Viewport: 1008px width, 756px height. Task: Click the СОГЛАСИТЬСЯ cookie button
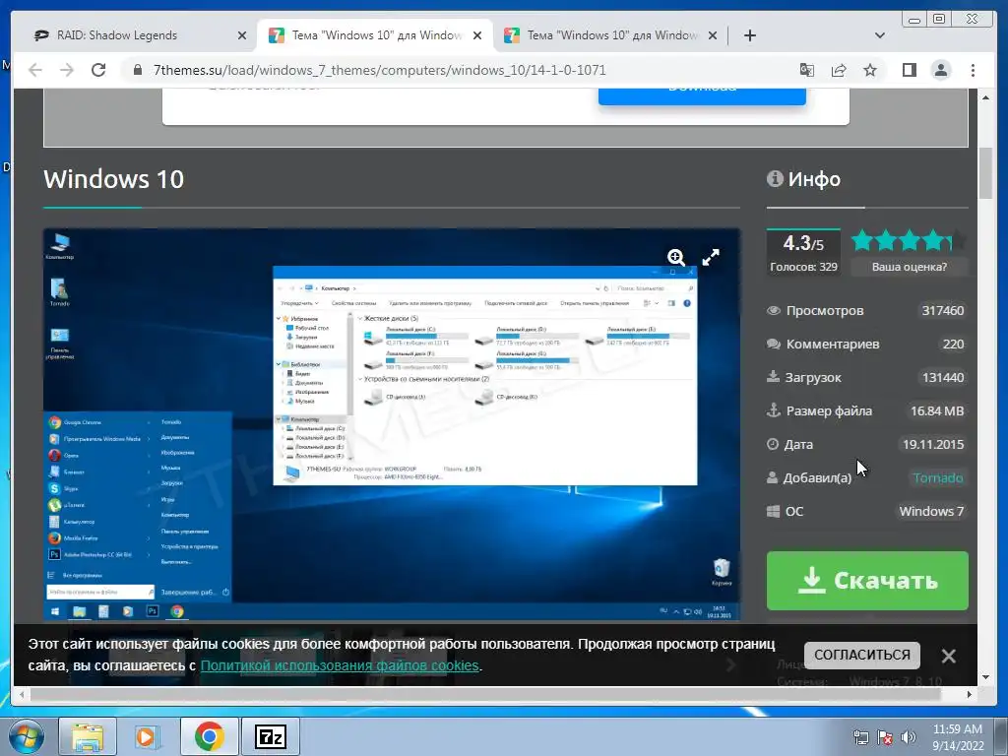tap(862, 655)
